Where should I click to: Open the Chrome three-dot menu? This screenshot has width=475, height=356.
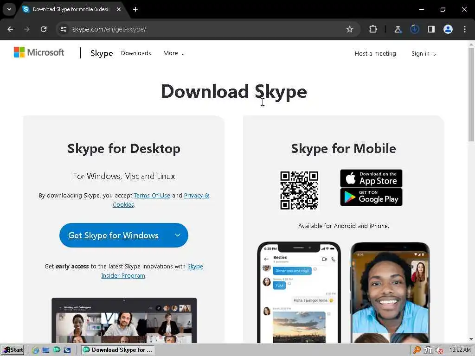tap(465, 29)
